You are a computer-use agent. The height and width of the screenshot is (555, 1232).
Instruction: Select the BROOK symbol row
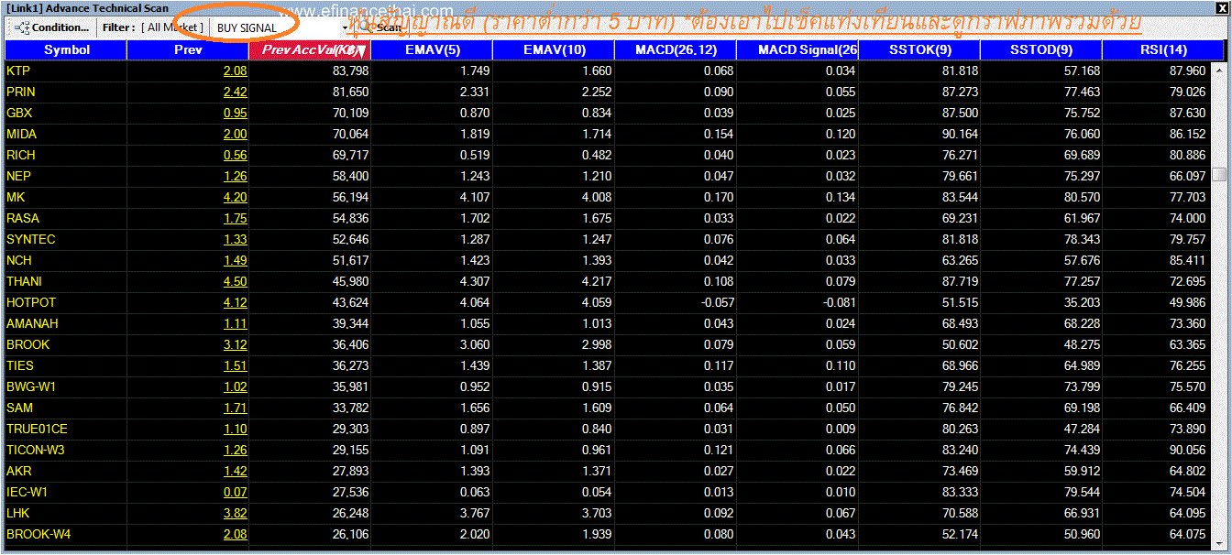click(608, 344)
